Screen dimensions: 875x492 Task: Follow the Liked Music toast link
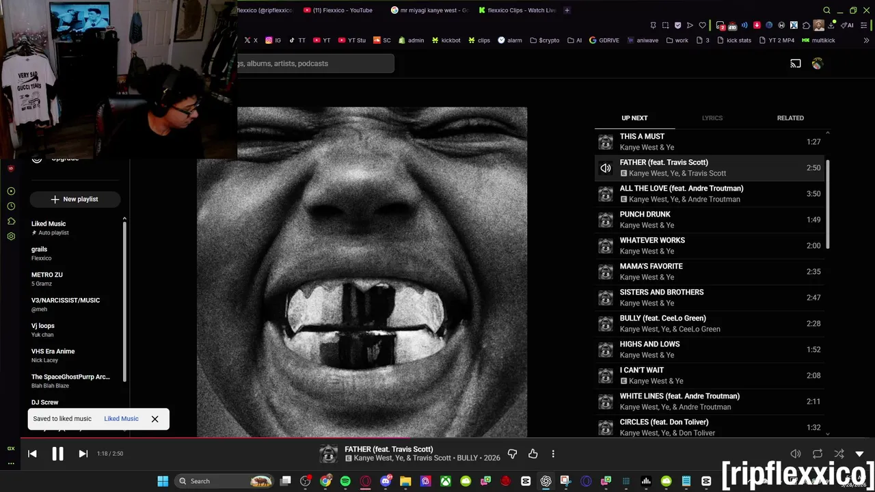(121, 419)
